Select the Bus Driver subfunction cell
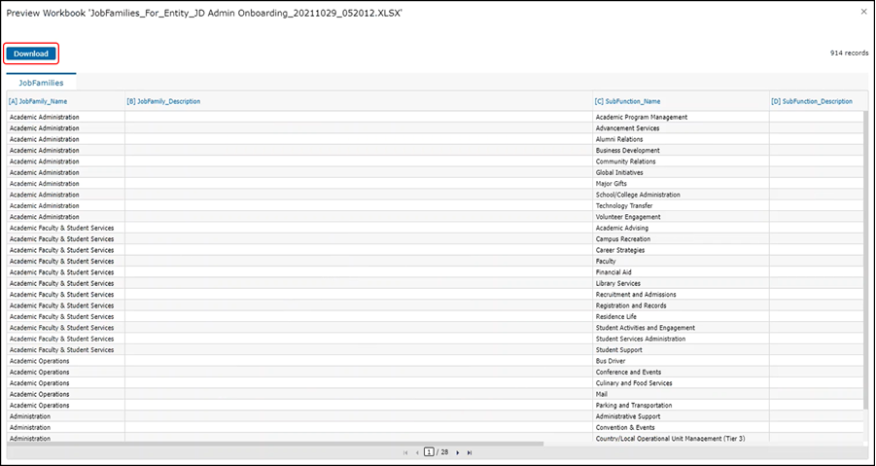The width and height of the screenshot is (876, 466). (611, 361)
